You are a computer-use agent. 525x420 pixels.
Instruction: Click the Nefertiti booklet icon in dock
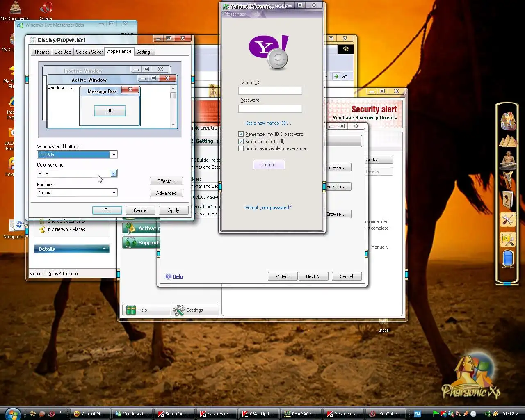click(x=508, y=199)
